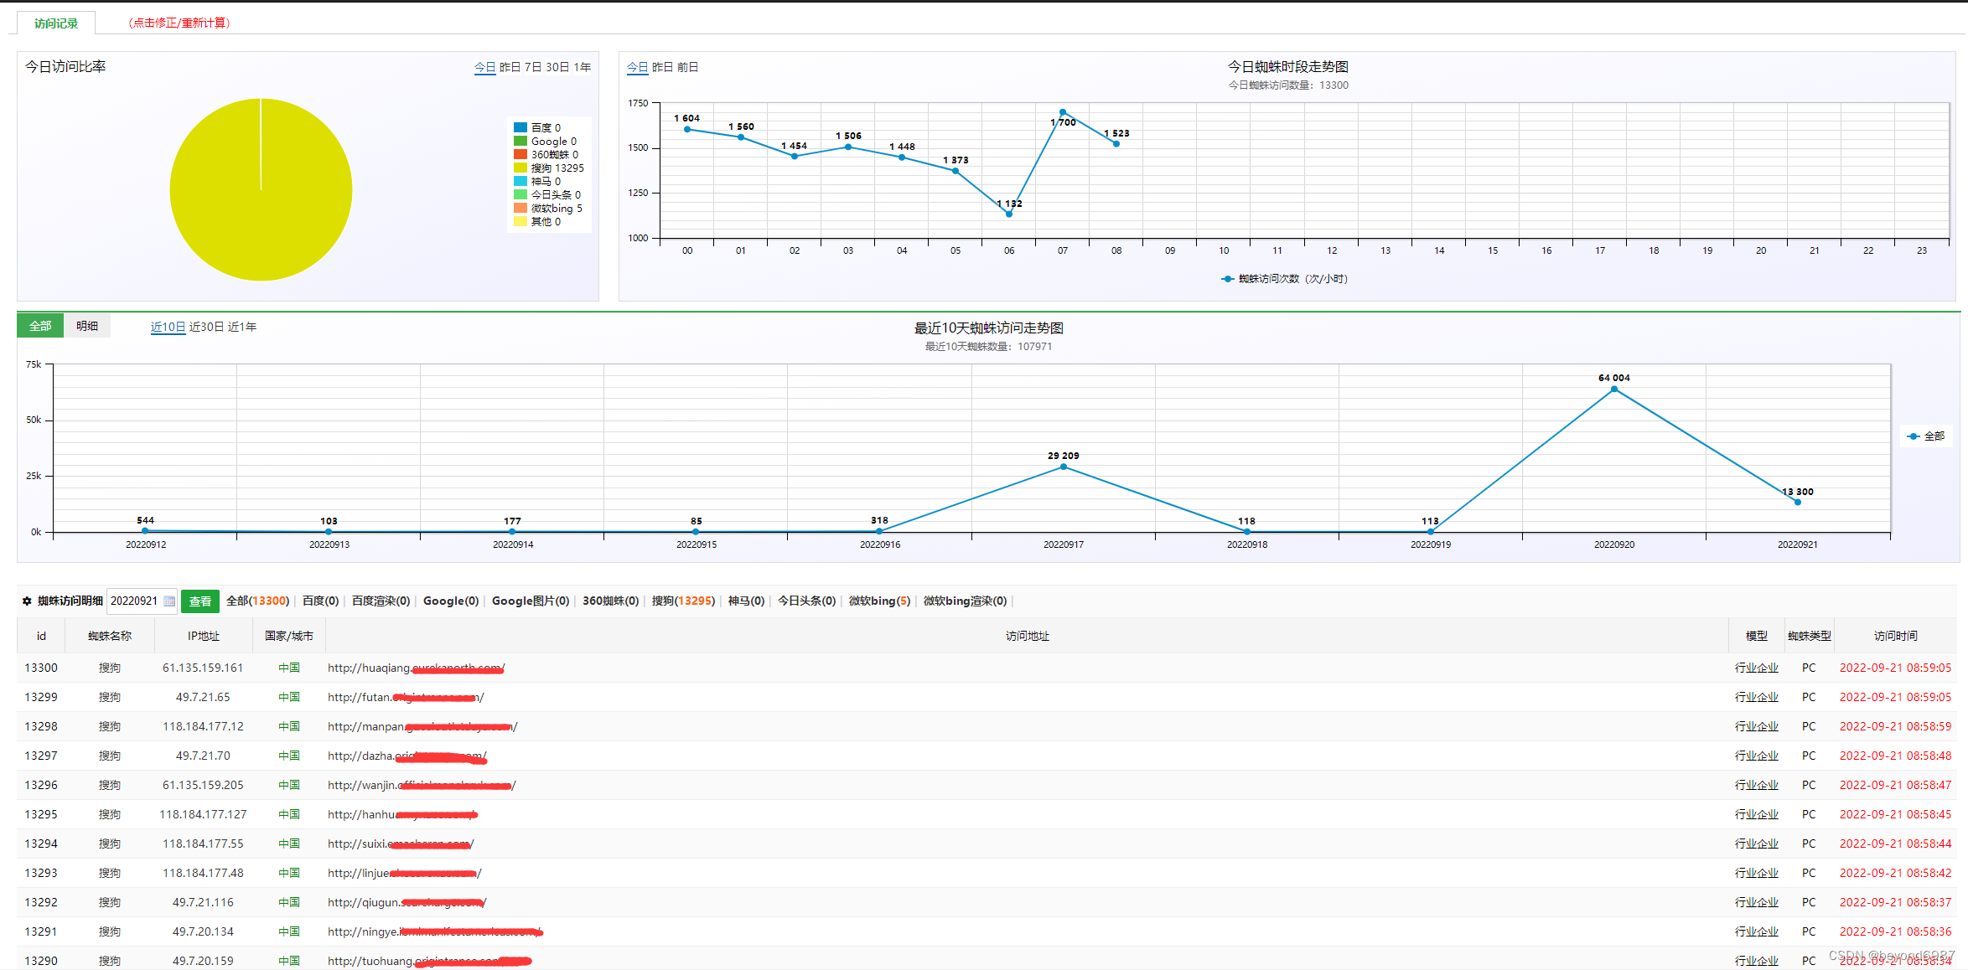1968x970 pixels.
Task: Click IP address 49.7.20.134
Action: pyautogui.click(x=203, y=931)
